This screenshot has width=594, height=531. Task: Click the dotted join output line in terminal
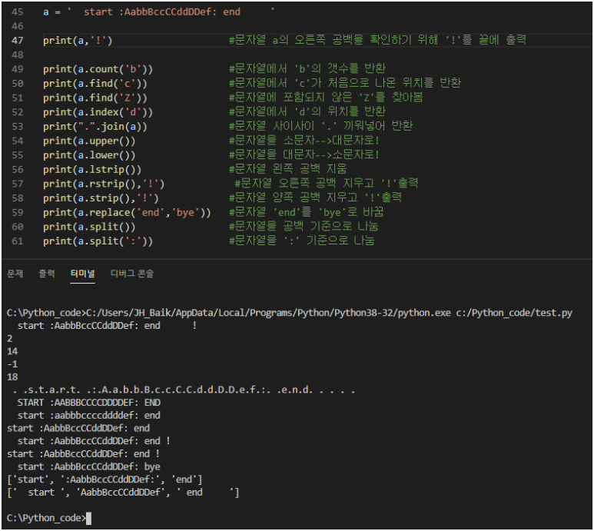click(184, 390)
